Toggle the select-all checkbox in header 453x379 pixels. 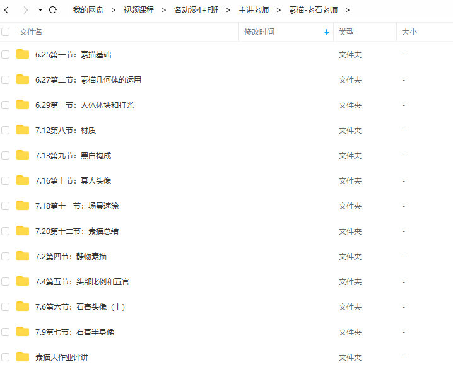click(6, 32)
